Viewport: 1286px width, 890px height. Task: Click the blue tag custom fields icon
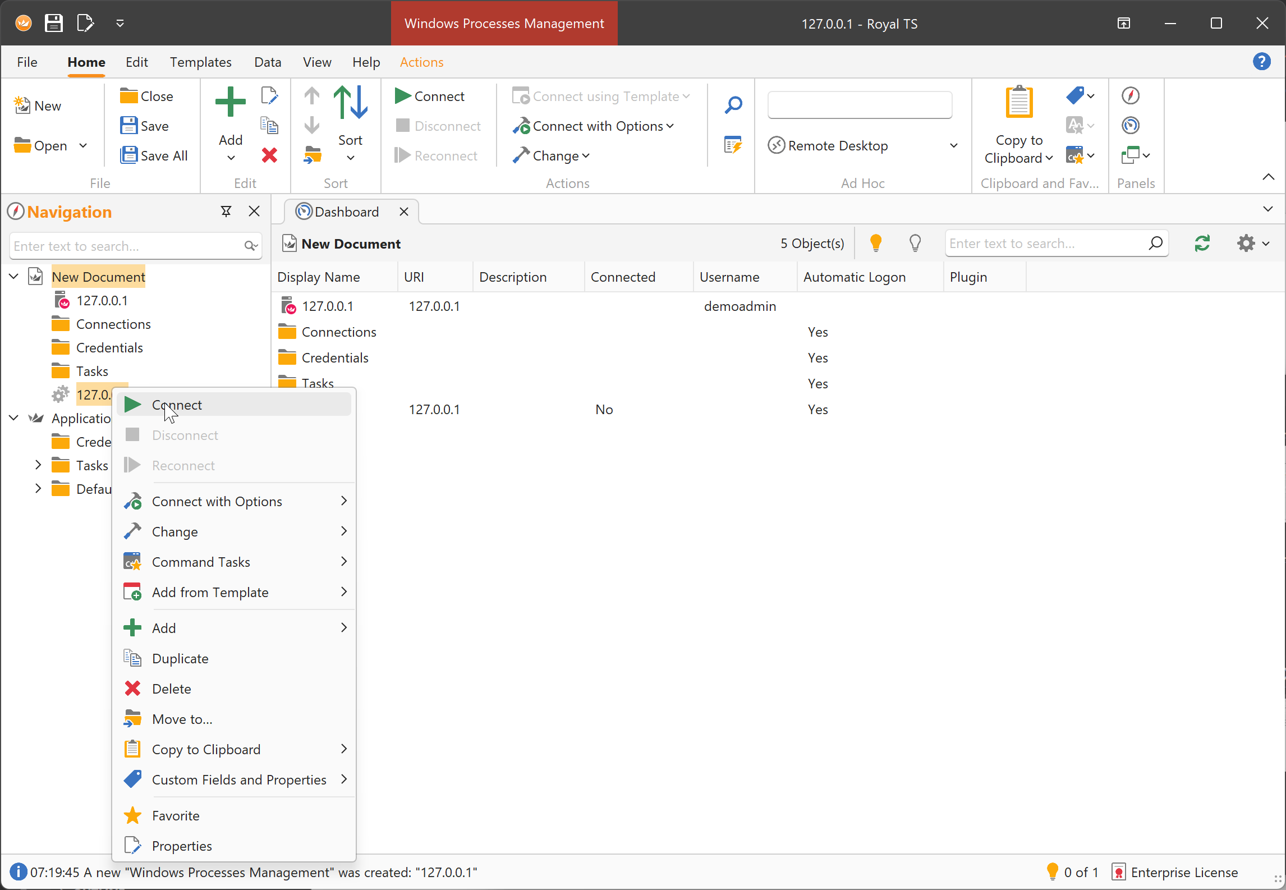tap(1075, 95)
